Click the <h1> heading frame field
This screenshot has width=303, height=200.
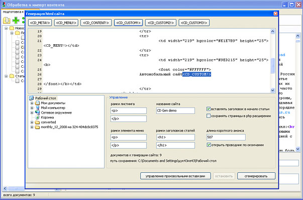(175, 137)
